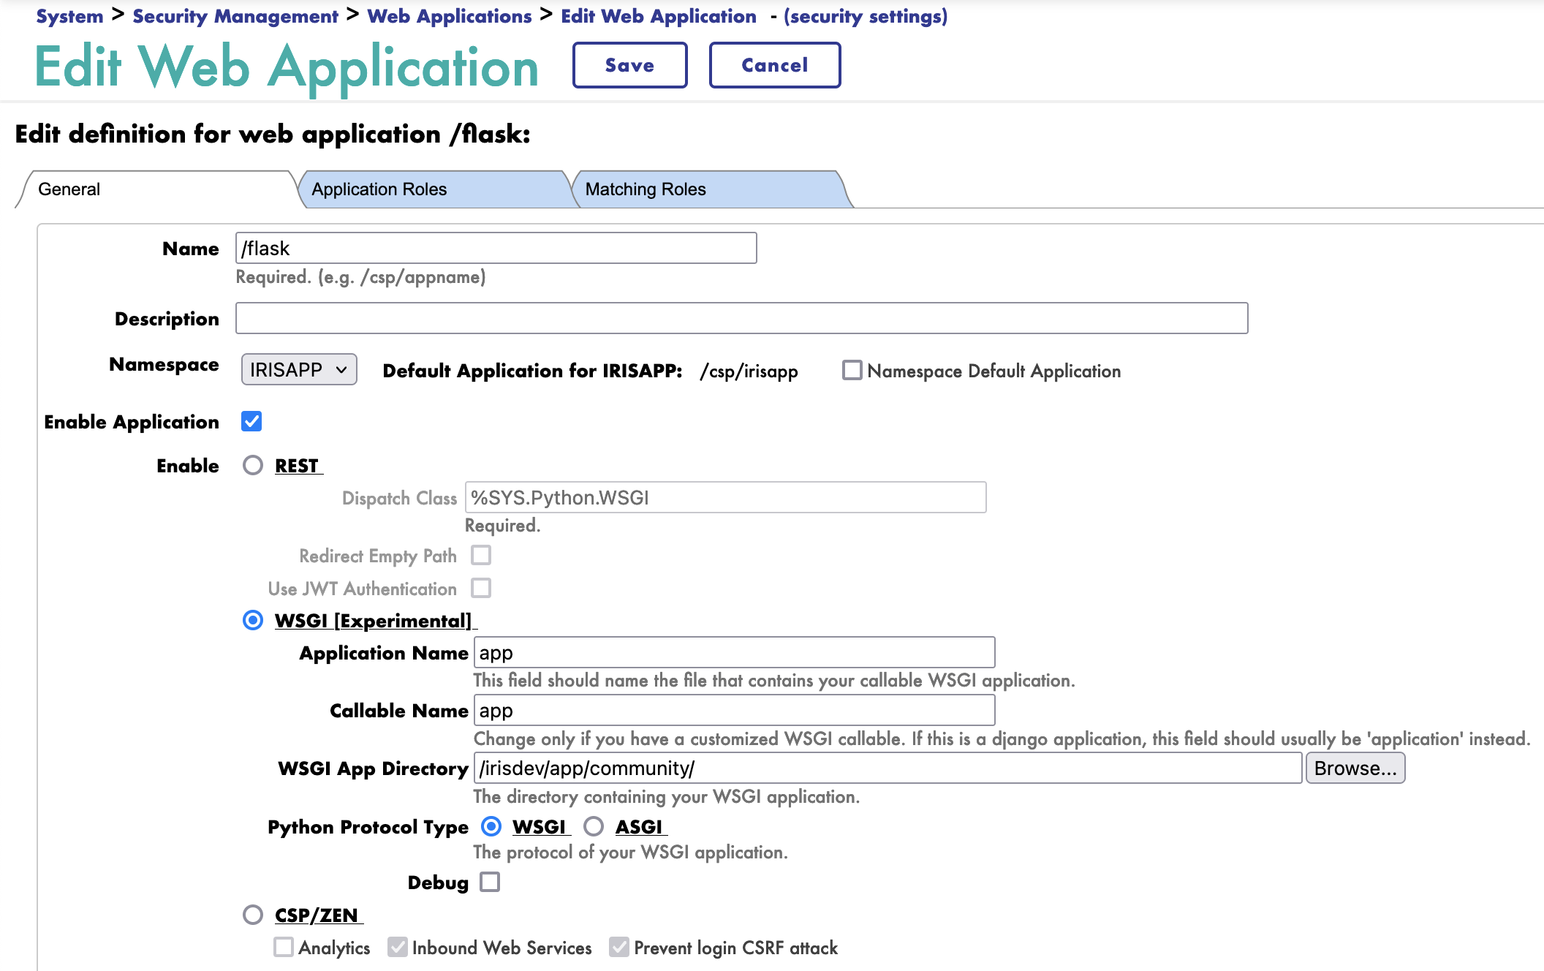Viewport: 1544px width, 971px height.
Task: Tick the Analytics checkbox
Action: 284,948
